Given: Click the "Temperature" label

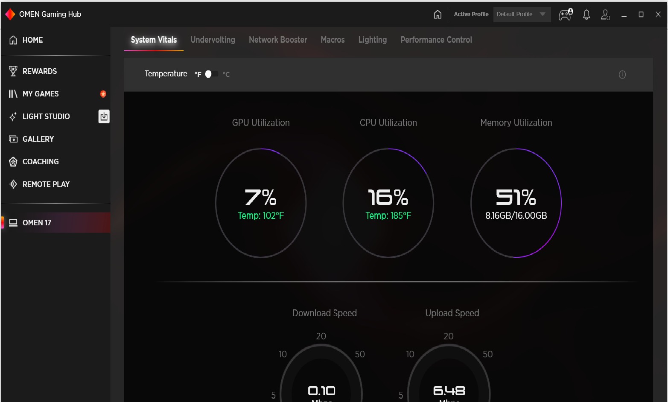Looking at the screenshot, I should tap(166, 74).
